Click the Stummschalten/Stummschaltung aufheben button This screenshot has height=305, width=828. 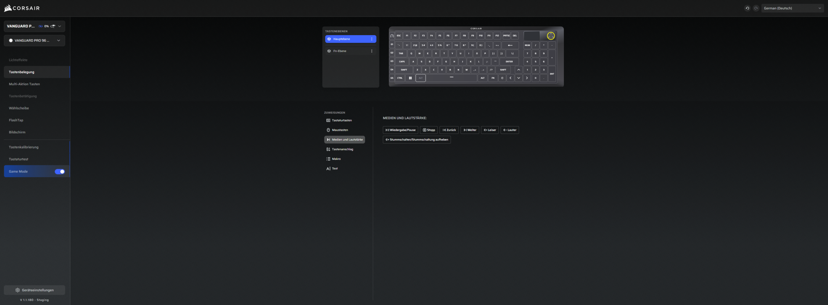coord(417,140)
